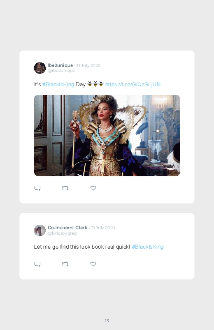The image size is (214, 330).
Task: Click the @lyricsbygreg handle
Action: coord(62,233)
